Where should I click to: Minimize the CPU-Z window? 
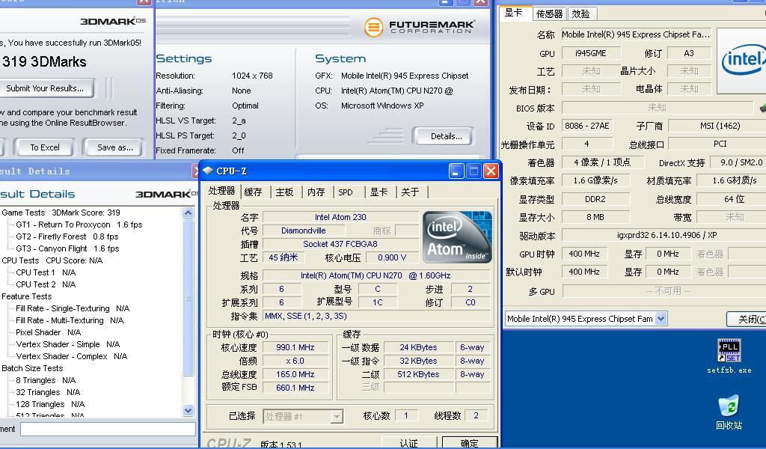click(x=456, y=171)
